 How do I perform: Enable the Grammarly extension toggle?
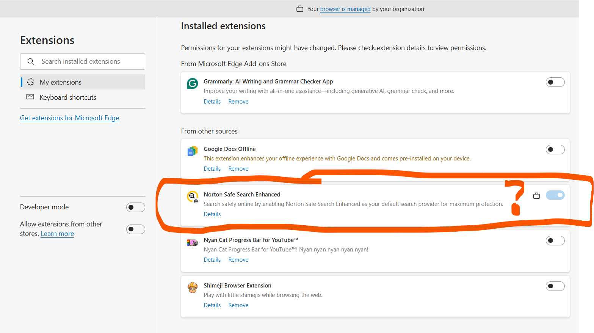(x=555, y=82)
